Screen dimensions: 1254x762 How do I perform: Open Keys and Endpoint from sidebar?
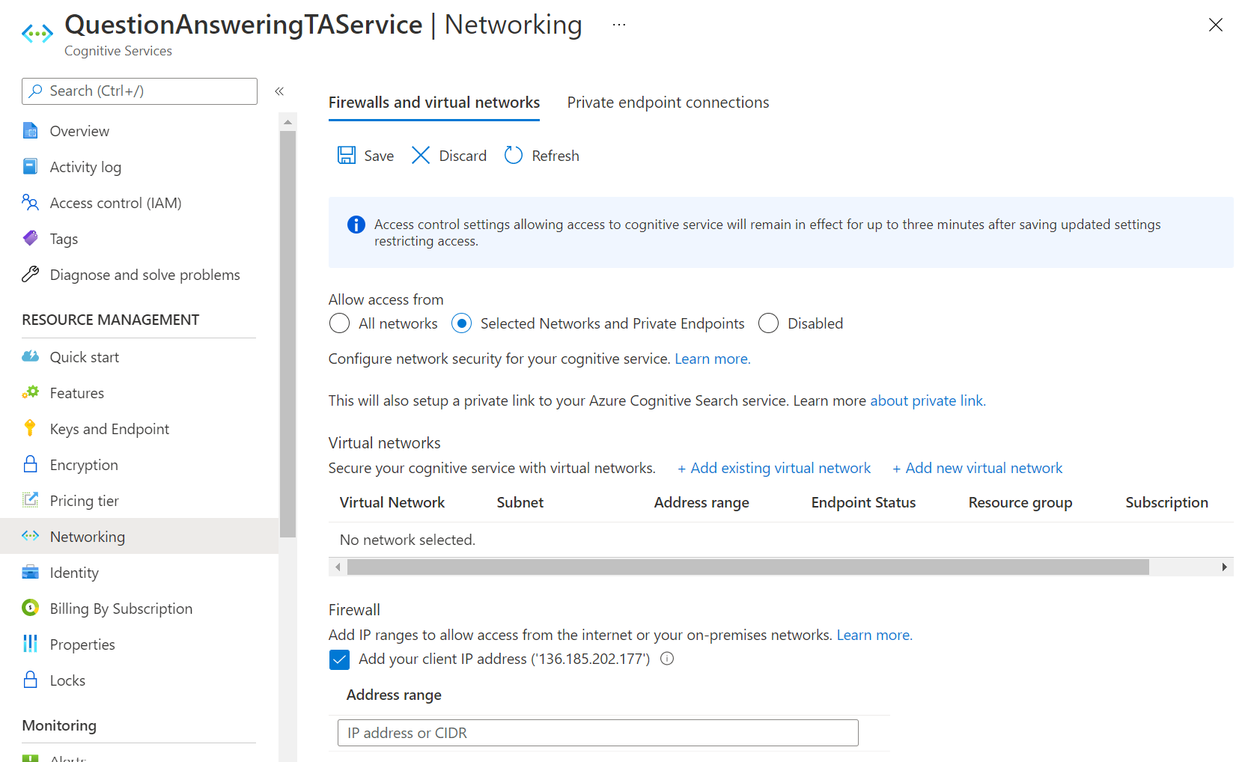click(x=109, y=428)
